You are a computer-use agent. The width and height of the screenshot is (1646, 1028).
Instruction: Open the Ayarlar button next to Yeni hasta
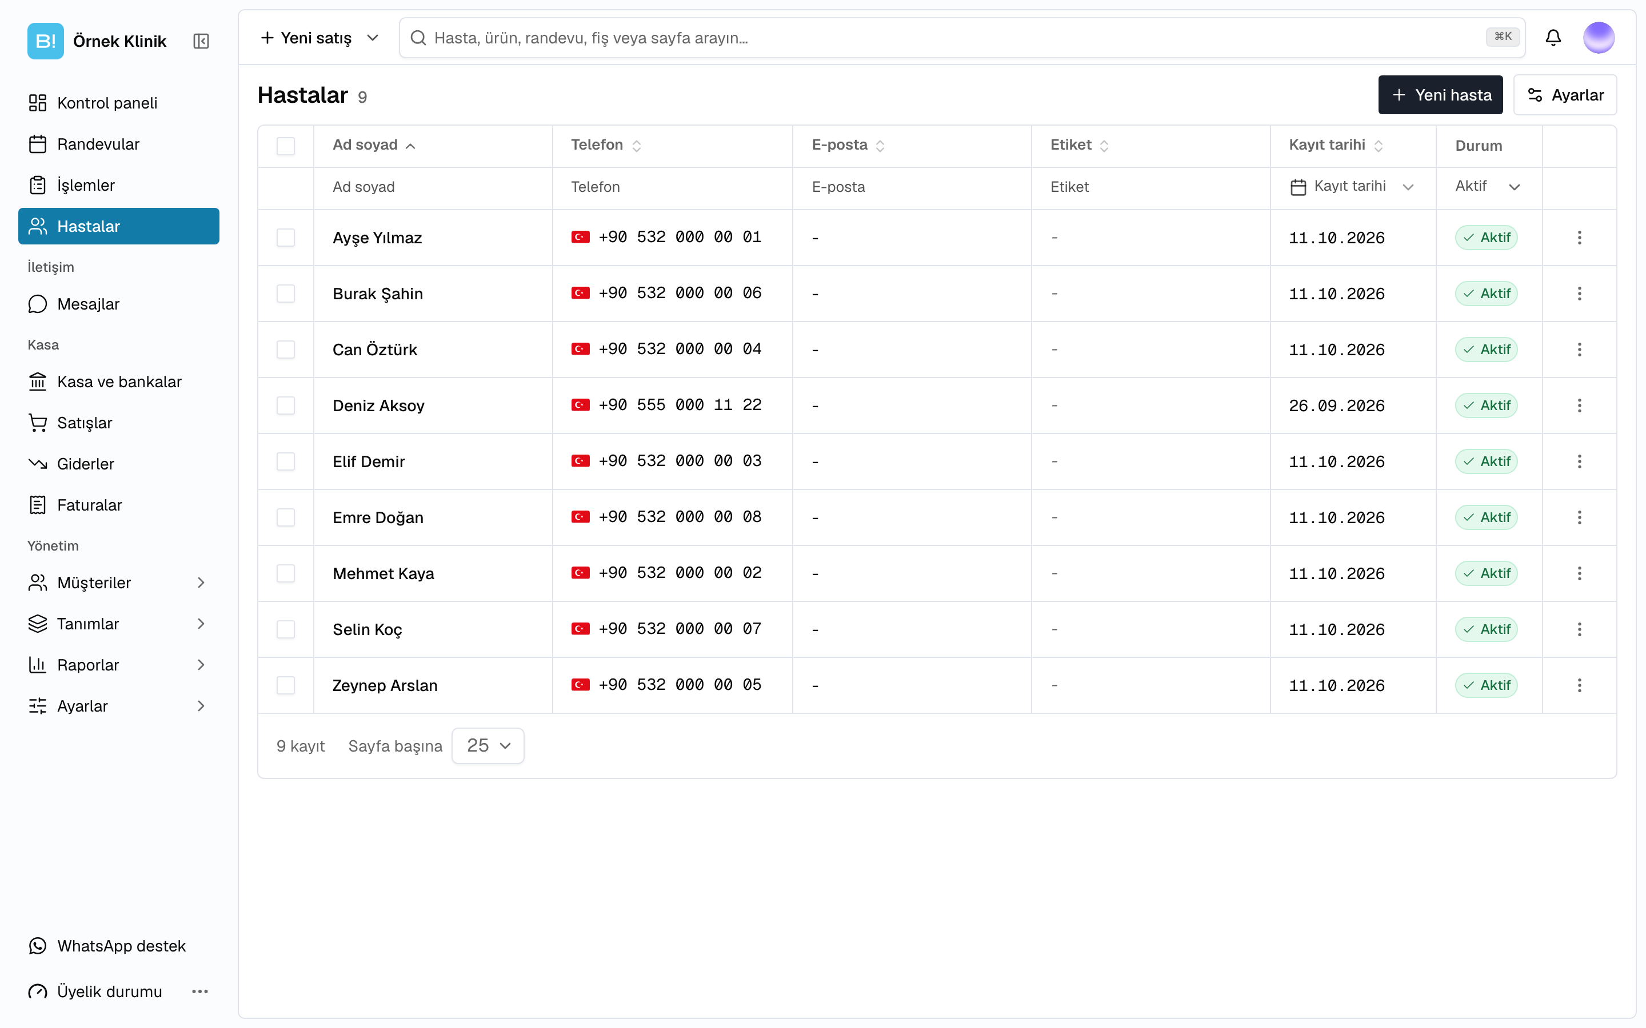click(x=1564, y=94)
